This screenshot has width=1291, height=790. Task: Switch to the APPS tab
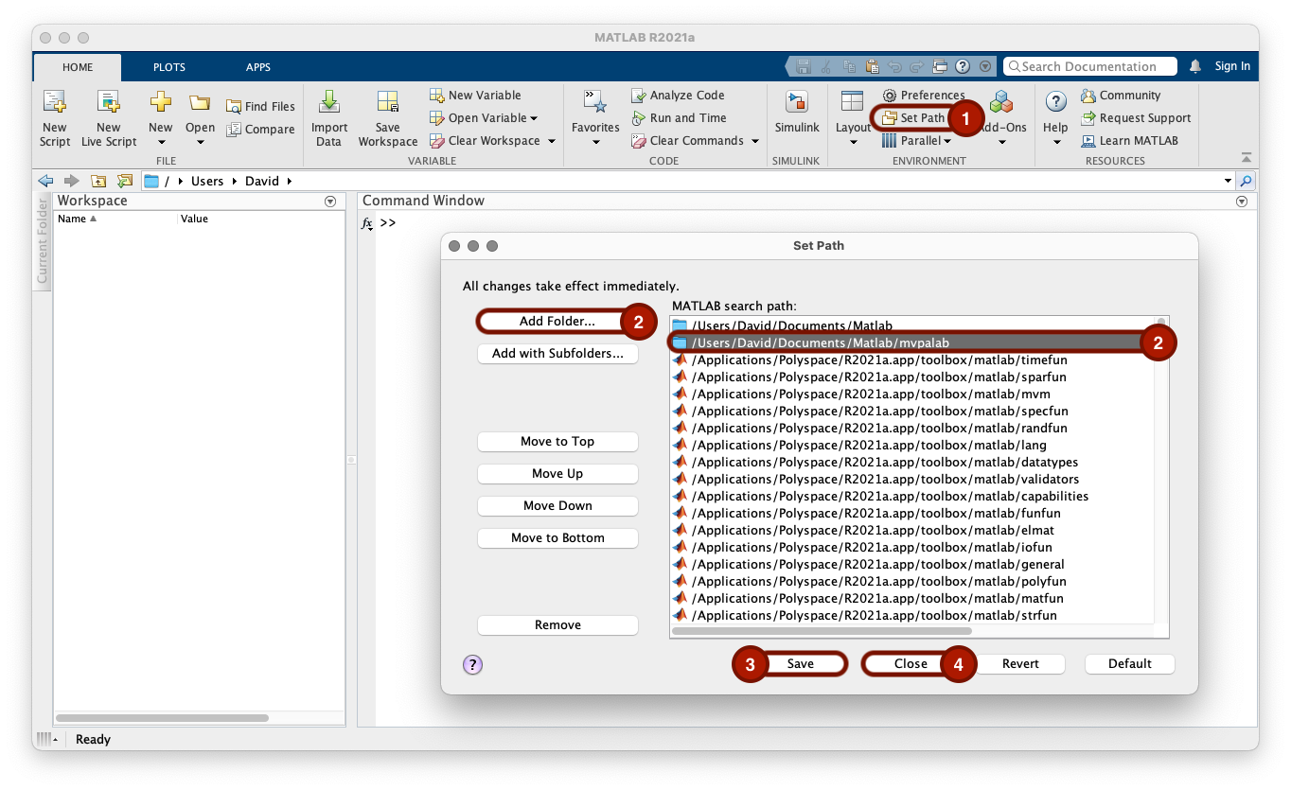point(258,67)
